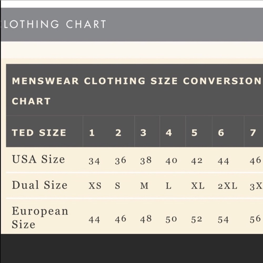Click the 2XL dual size cell
The height and width of the screenshot is (263, 263).
pyautogui.click(x=227, y=186)
